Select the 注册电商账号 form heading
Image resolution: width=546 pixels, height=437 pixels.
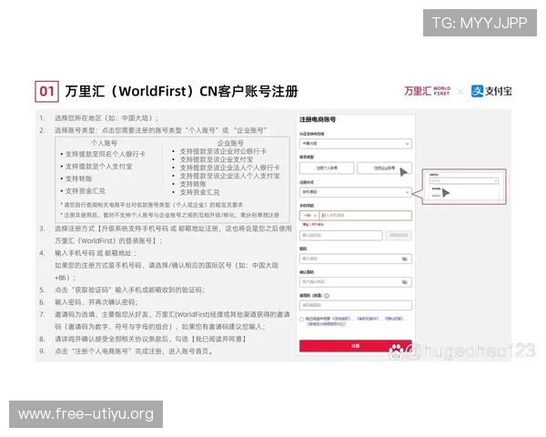(x=318, y=119)
